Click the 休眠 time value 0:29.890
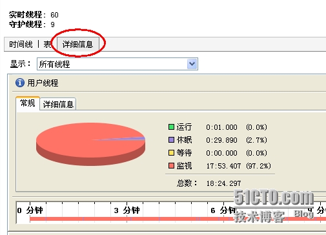Viewport: 326px width, 235px height. [x=221, y=140]
